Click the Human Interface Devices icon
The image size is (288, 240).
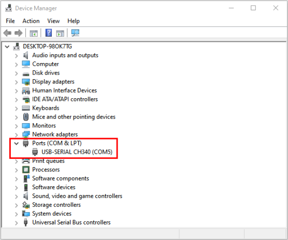pos(26,91)
